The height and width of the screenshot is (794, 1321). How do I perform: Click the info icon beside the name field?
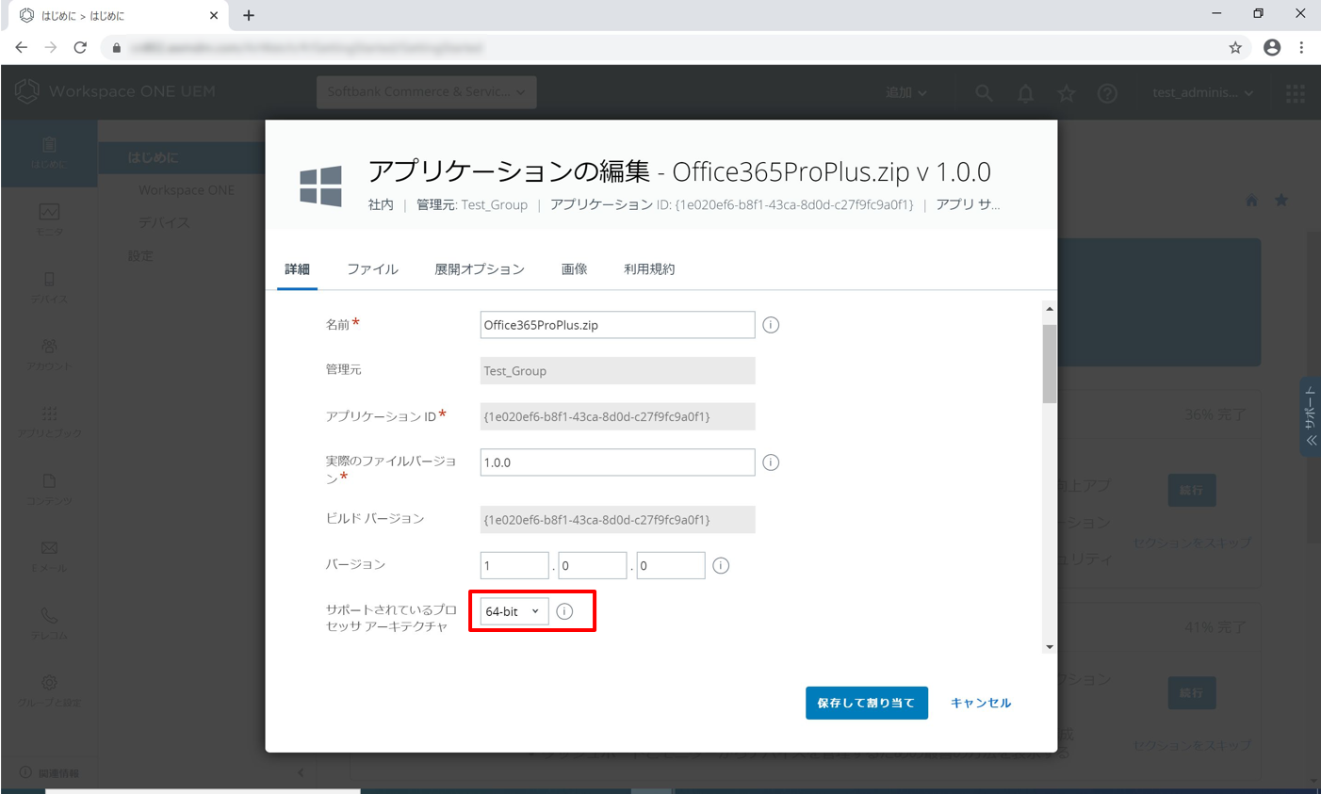[771, 325]
